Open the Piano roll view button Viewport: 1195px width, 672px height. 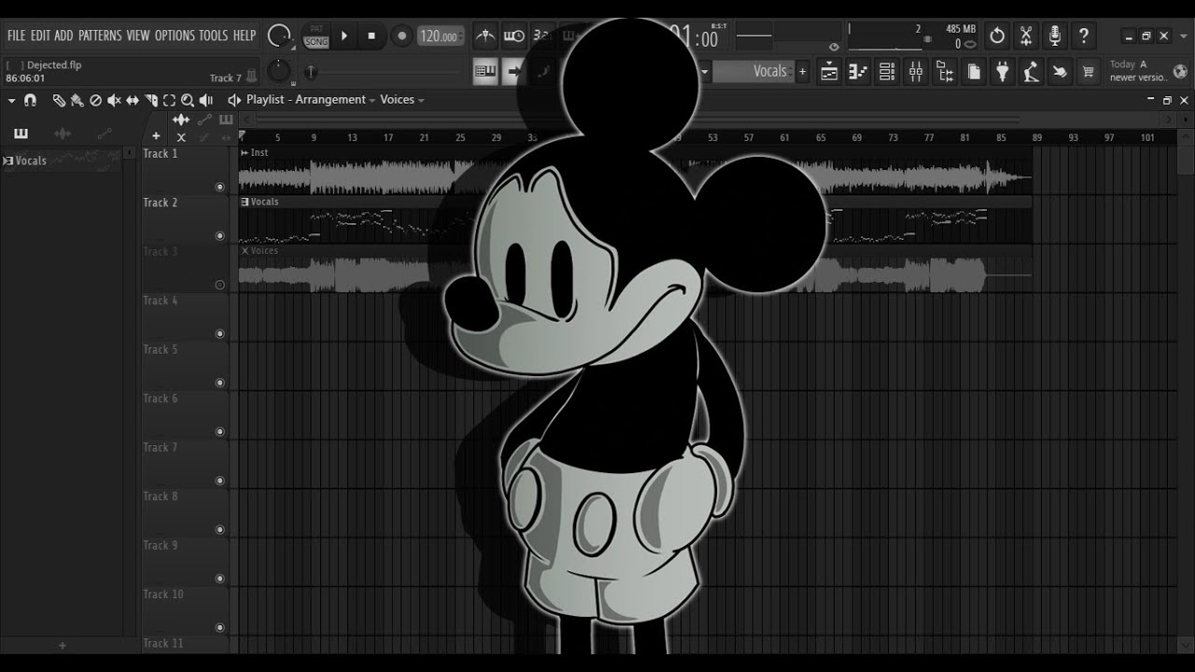click(x=858, y=72)
